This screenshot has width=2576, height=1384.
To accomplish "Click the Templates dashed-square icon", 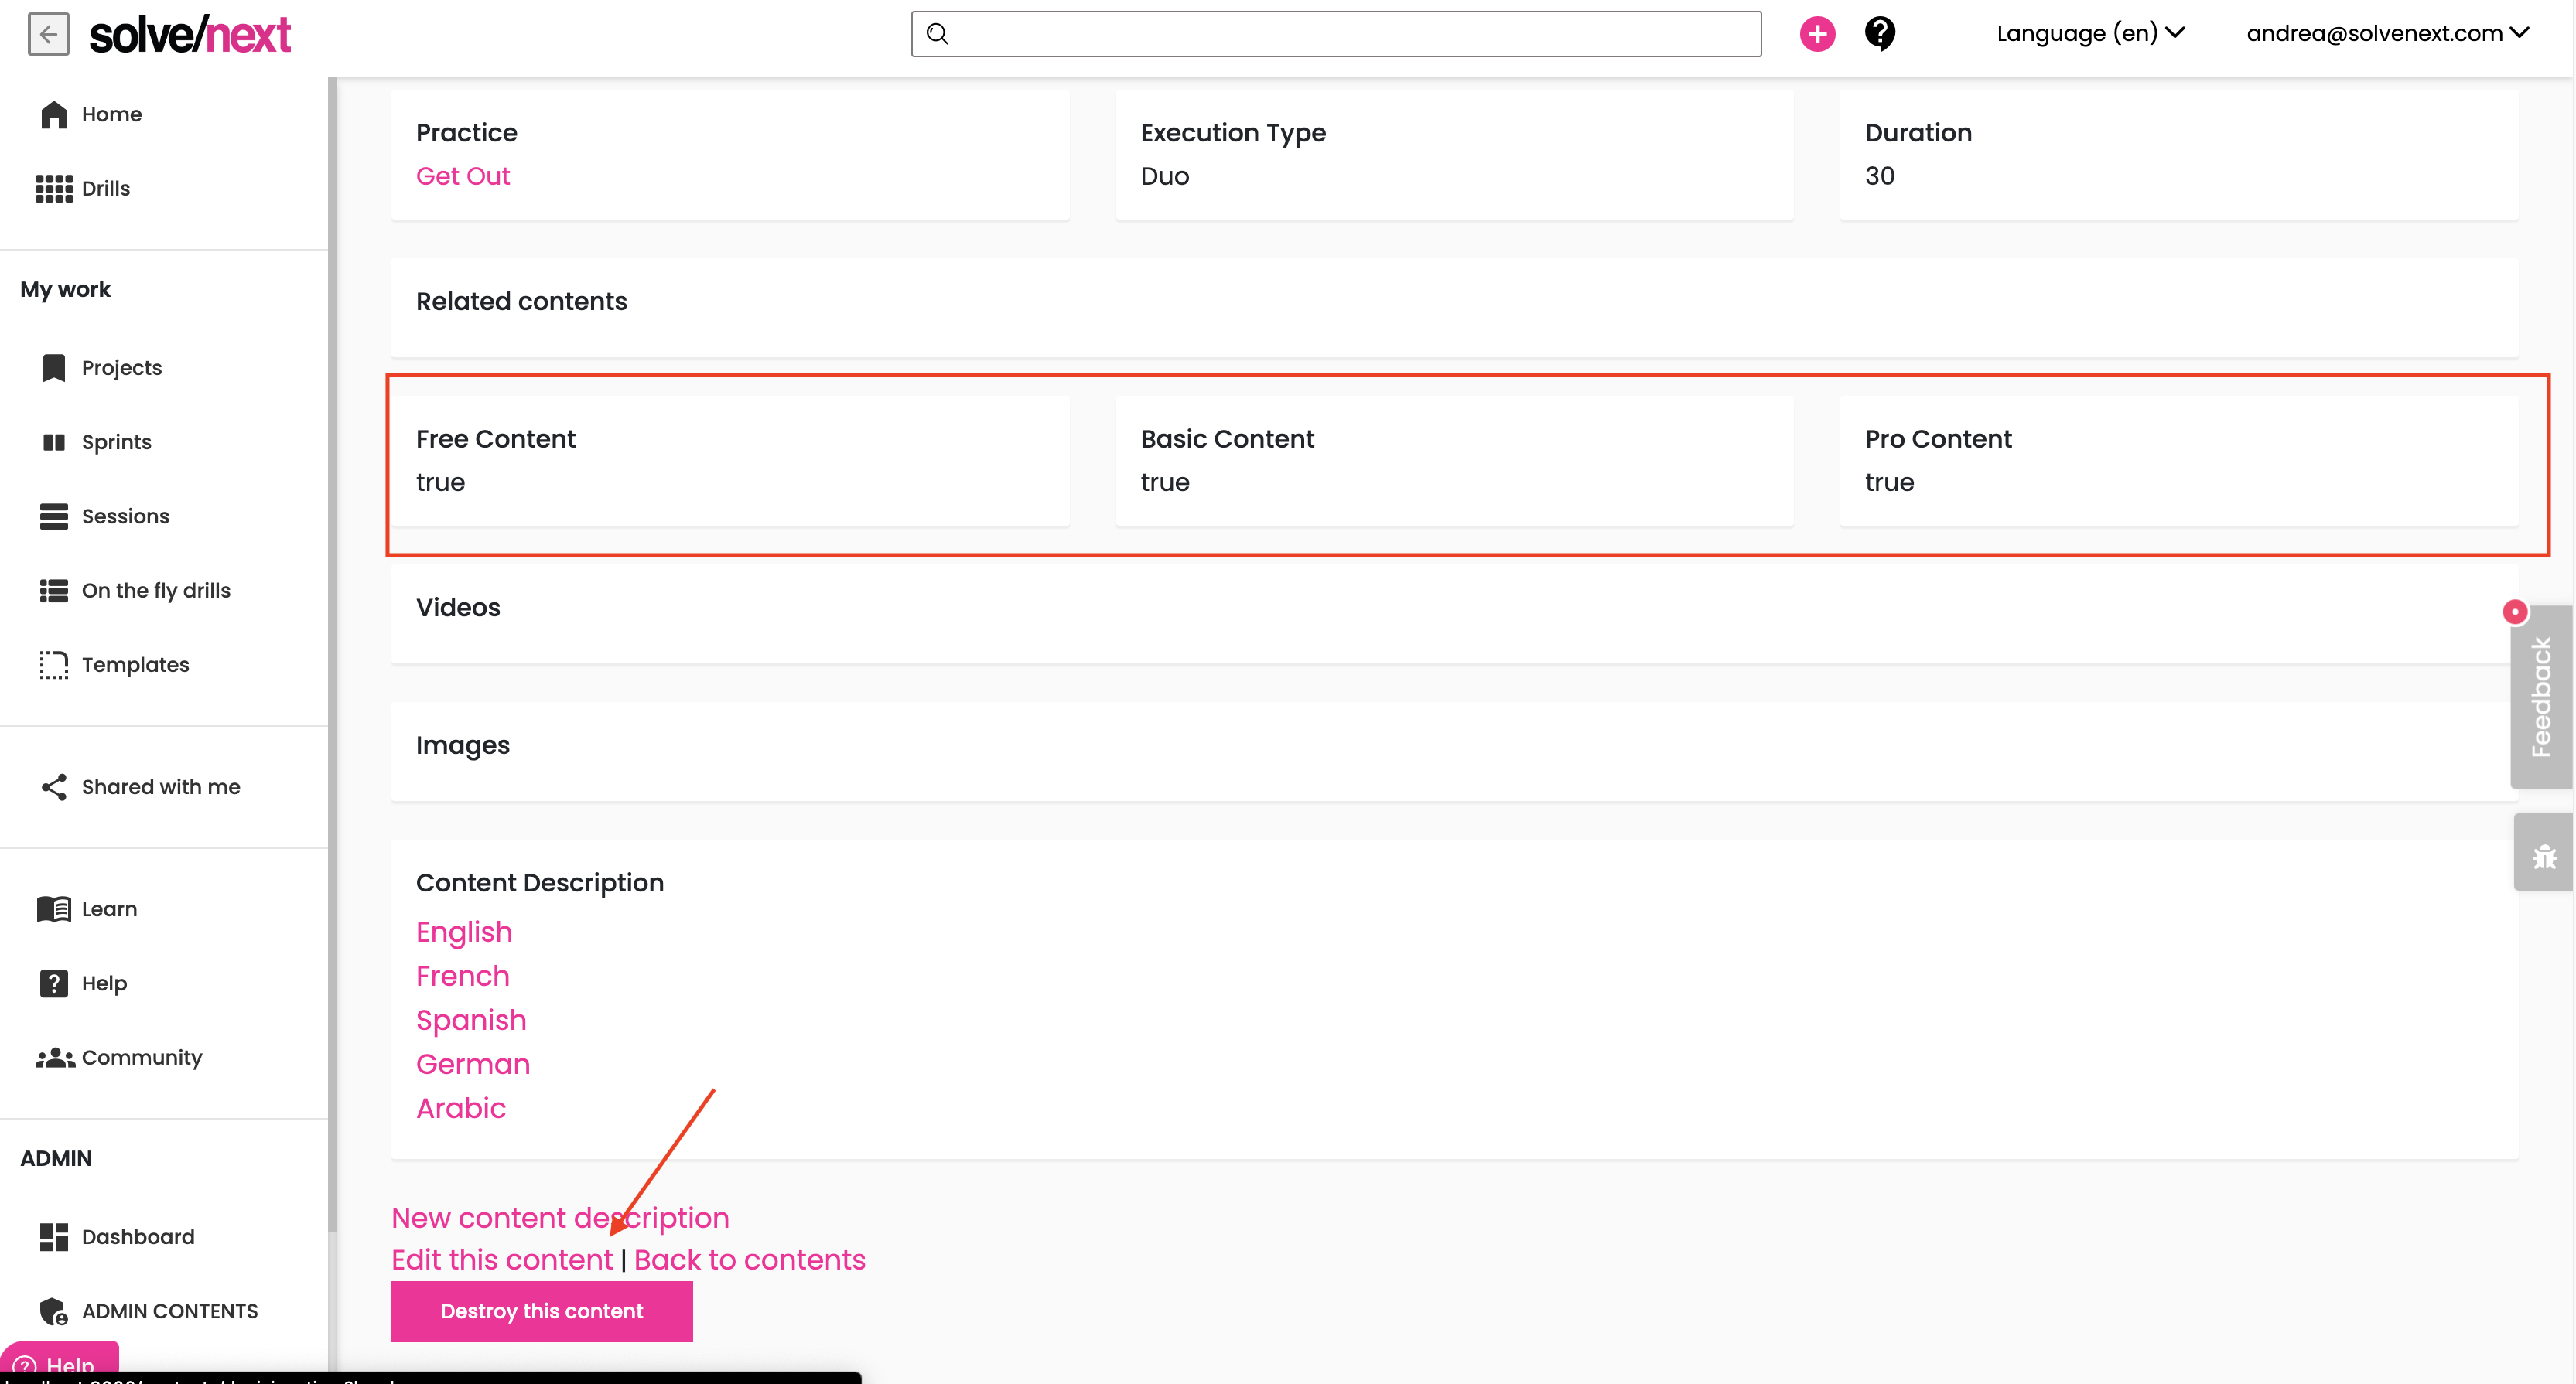I will [54, 664].
